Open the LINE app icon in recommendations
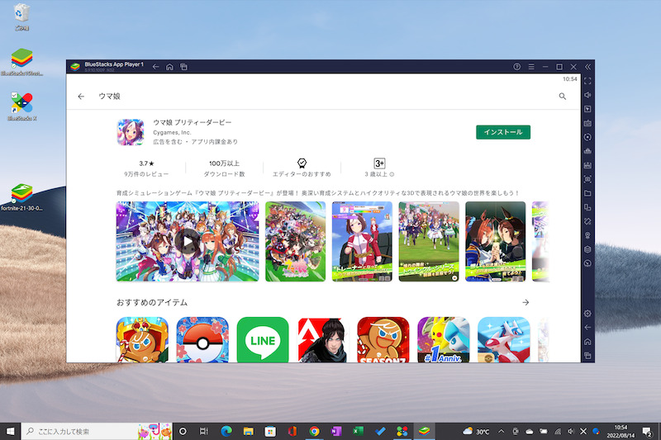This screenshot has height=440, width=661. (263, 340)
